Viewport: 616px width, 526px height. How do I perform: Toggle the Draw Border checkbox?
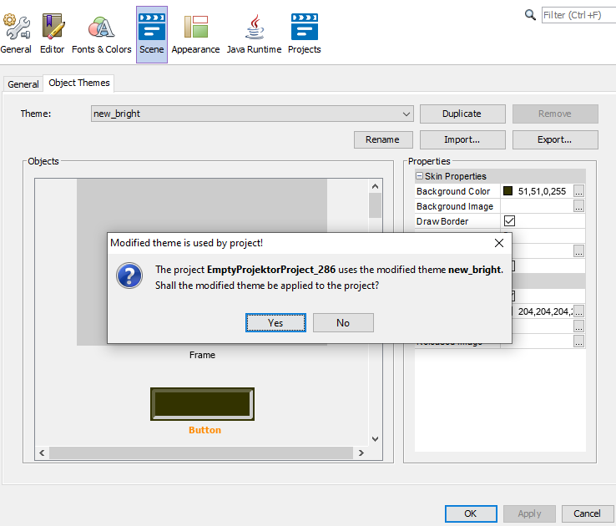[x=509, y=221]
